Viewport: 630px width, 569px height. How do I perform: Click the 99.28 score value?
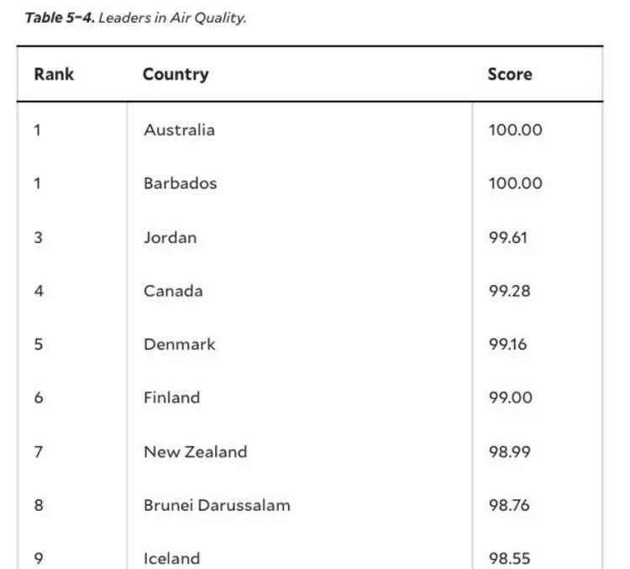point(510,291)
